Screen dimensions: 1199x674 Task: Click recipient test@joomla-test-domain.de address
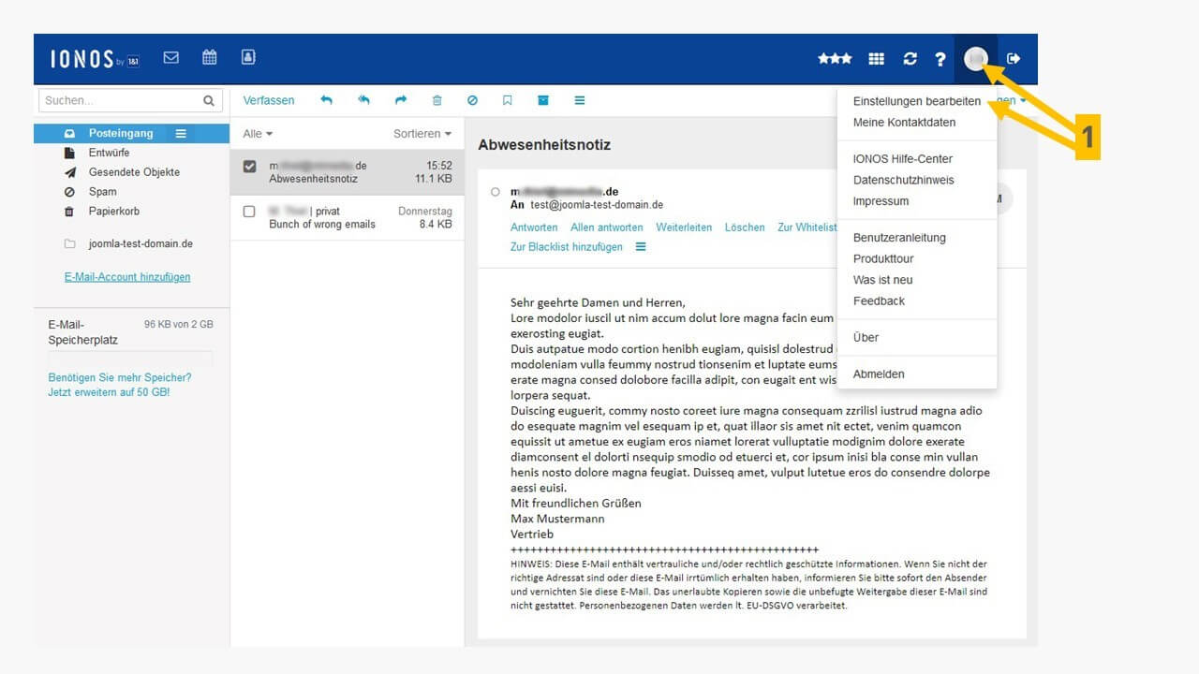point(597,205)
